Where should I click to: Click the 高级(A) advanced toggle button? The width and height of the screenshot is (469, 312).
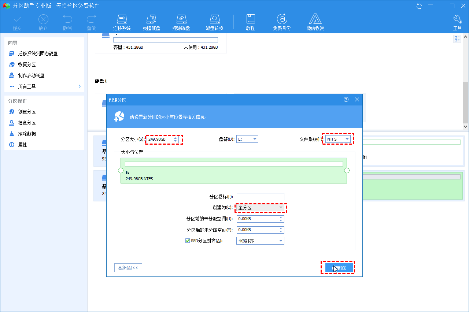(x=128, y=267)
